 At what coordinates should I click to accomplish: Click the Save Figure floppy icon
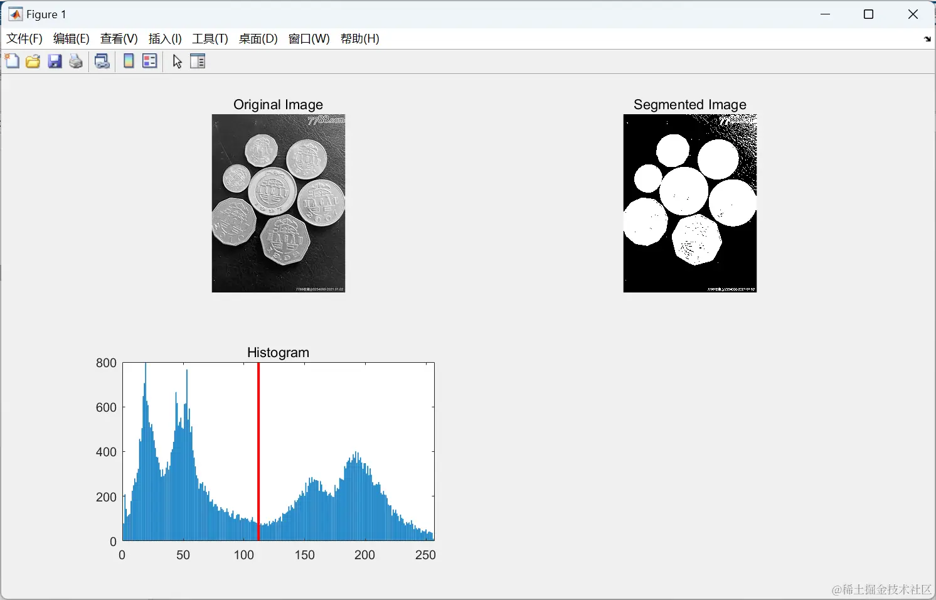click(55, 61)
